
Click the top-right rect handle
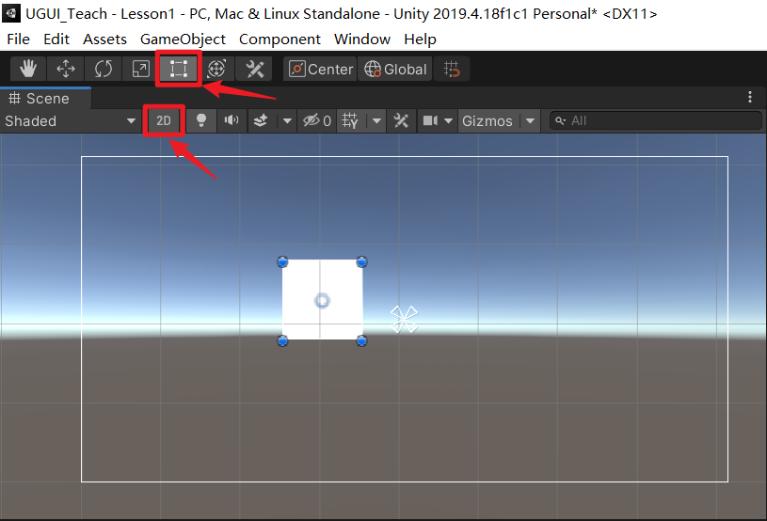coord(361,262)
